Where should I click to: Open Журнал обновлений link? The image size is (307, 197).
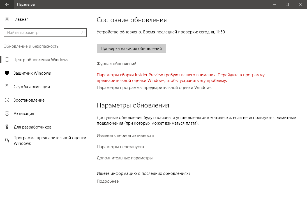pyautogui.click(x=116, y=64)
